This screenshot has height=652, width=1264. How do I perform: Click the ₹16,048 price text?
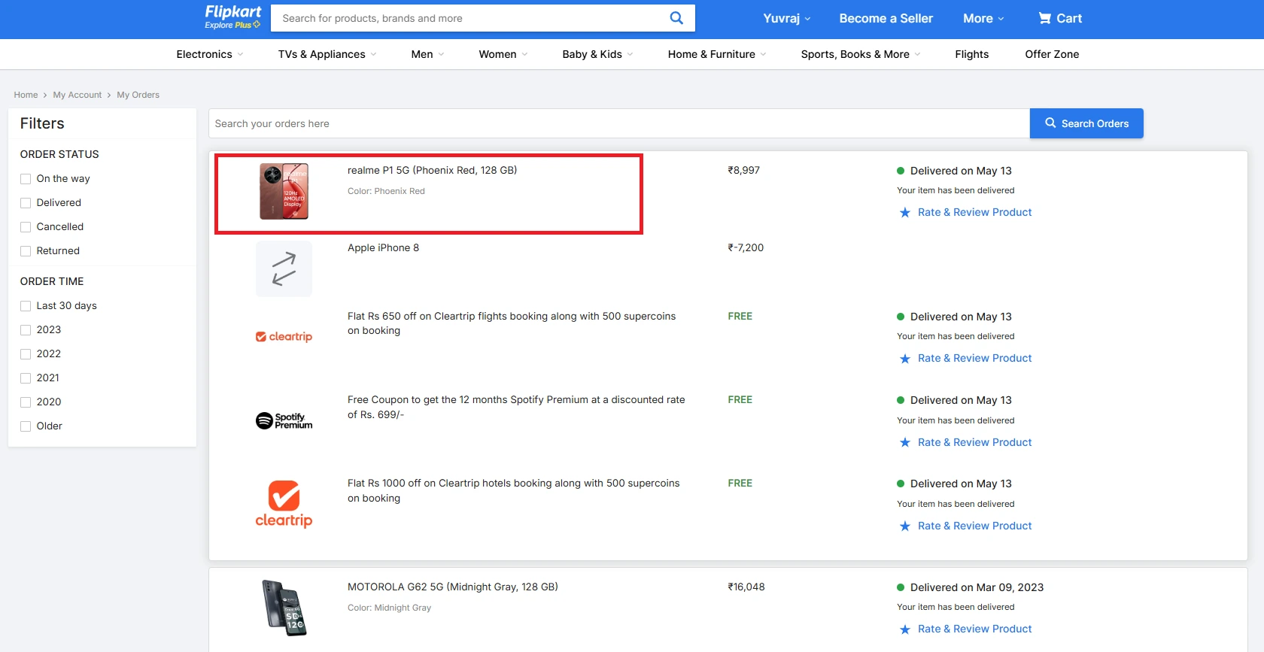(746, 587)
